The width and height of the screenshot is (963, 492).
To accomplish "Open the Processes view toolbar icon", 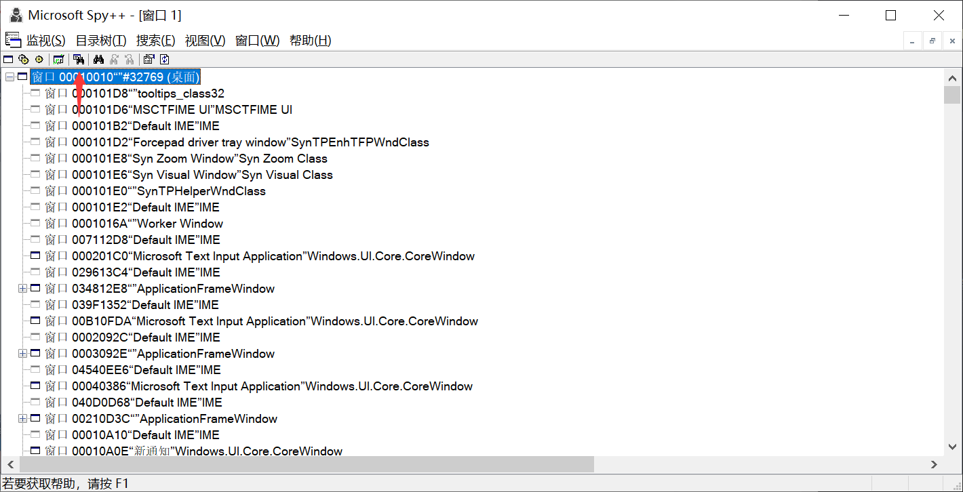I will [24, 60].
